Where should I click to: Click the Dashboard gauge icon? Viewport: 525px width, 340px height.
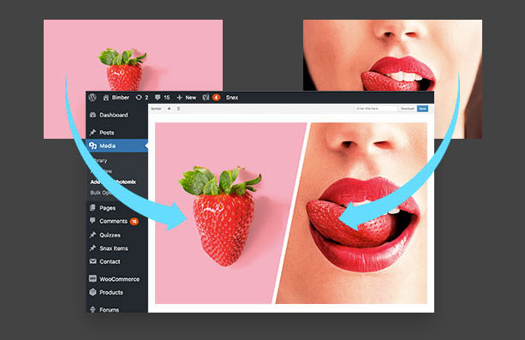[x=92, y=115]
